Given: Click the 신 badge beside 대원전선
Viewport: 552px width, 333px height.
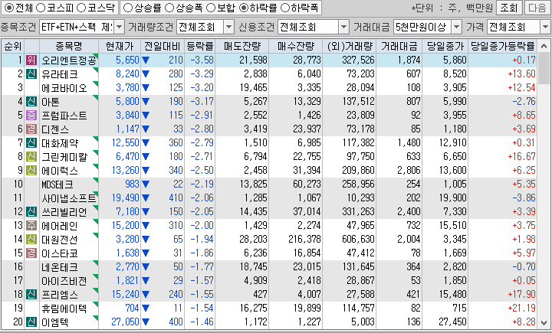Looking at the screenshot, I should coord(31,240).
